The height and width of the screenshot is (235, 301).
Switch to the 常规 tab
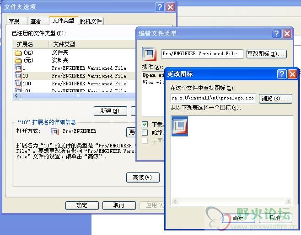click(x=16, y=21)
